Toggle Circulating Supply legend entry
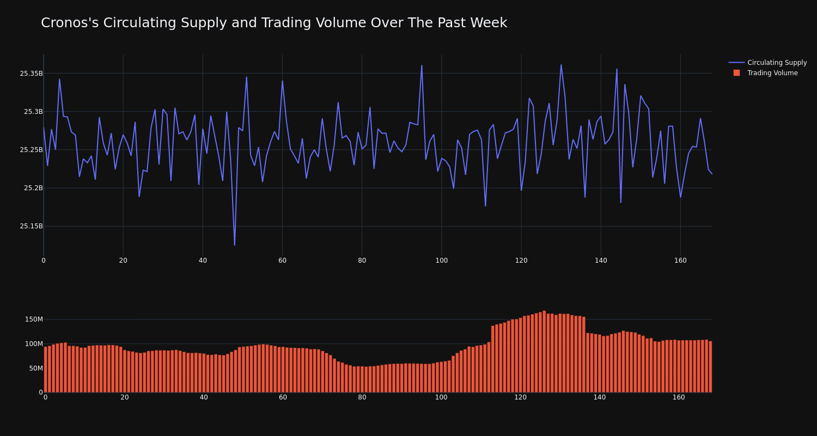Screen dimensions: 817x436 click(x=767, y=63)
